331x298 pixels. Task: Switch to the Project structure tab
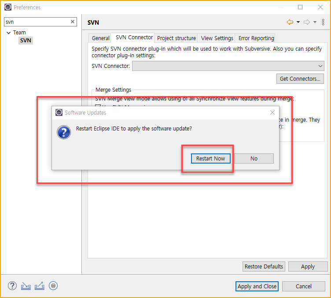point(177,38)
